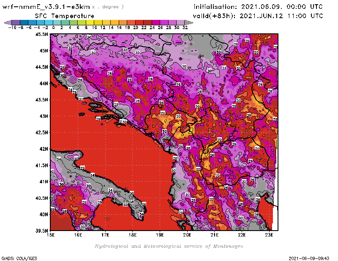Viewport: 338px width, 261px height.
Task: Click the legend swatch between -8 and -6
Action: coord(24,22)
